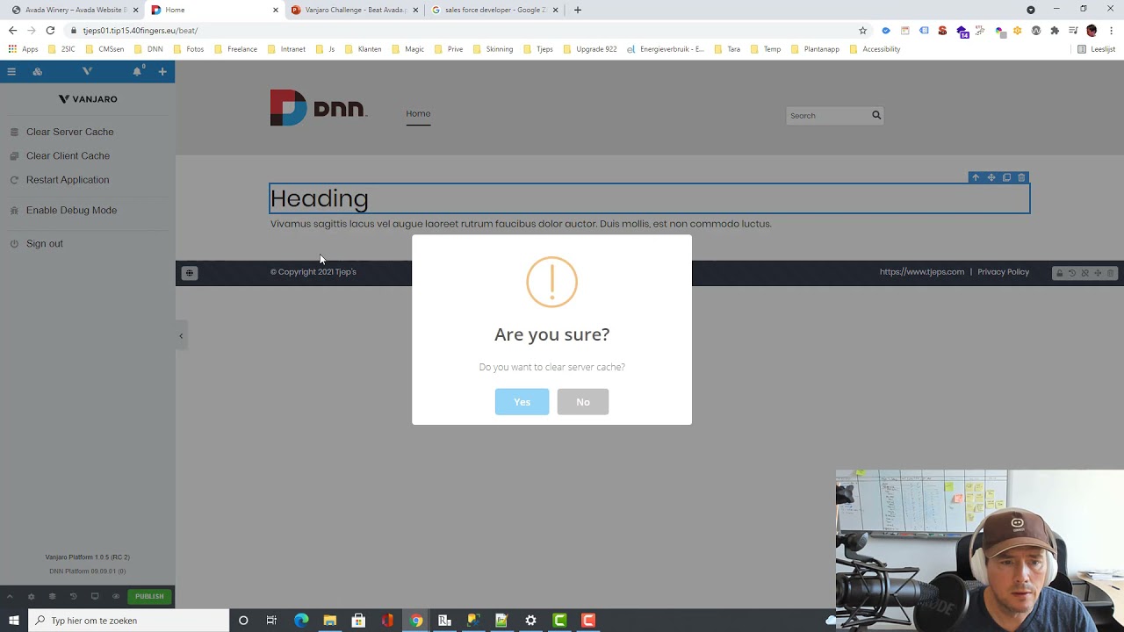The width and height of the screenshot is (1124, 632).
Task: Click the globe icon in the footer bar
Action: [189, 273]
